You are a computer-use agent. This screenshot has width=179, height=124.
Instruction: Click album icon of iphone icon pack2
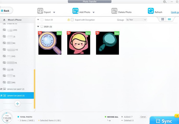[x=4, y=96]
